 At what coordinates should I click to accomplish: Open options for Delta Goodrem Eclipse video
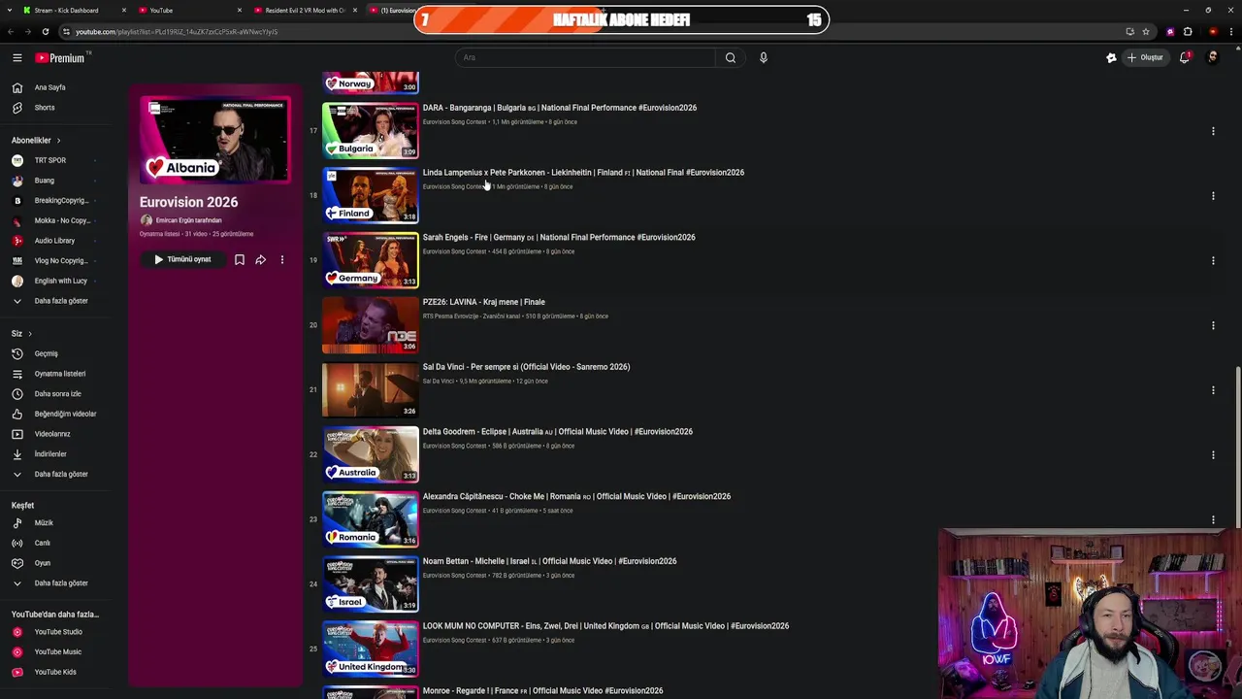1213,454
